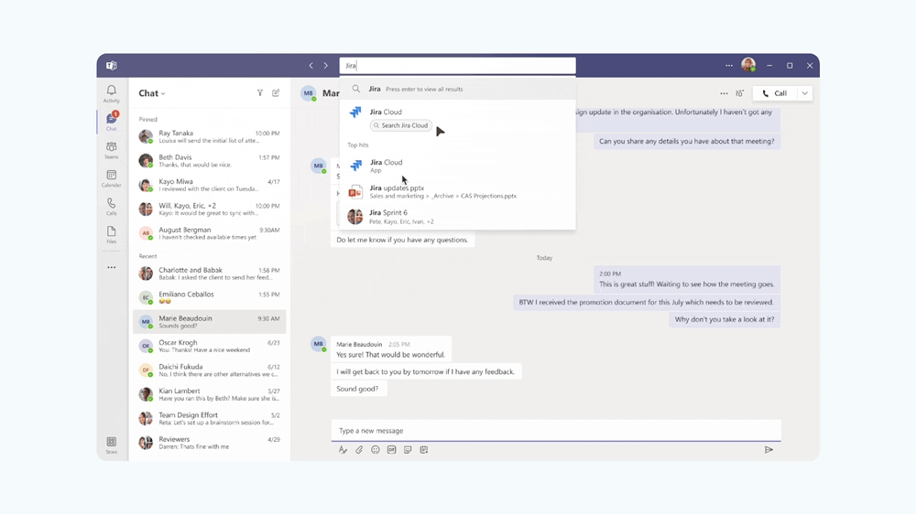The width and height of the screenshot is (916, 514).
Task: Click add people icon in chat header
Action: coord(739,93)
